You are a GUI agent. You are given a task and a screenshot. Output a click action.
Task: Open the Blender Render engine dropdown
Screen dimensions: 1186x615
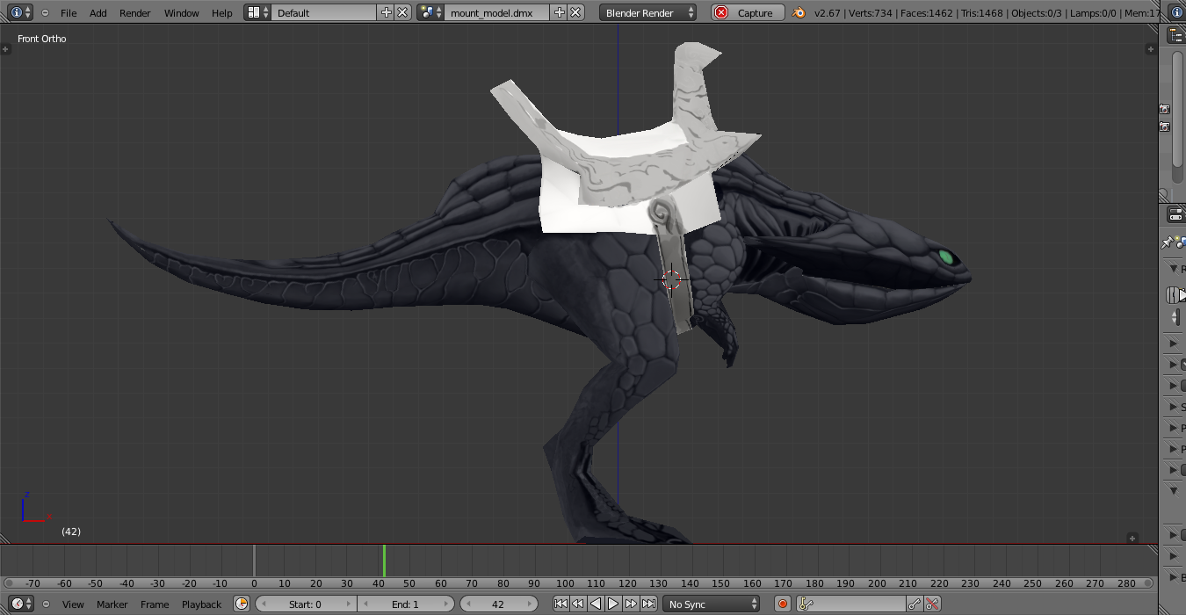(648, 12)
